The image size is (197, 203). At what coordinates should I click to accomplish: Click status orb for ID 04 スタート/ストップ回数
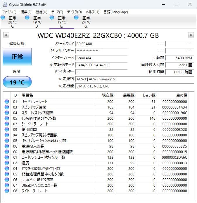point(7,113)
